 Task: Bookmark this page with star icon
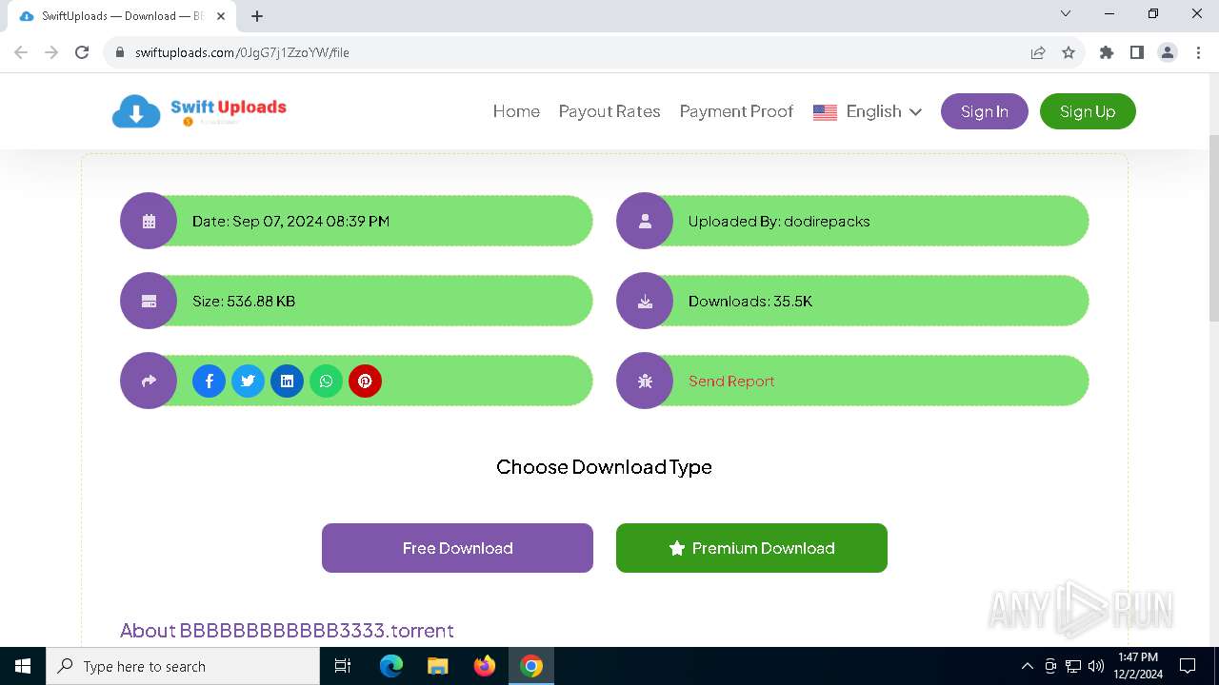coord(1069,52)
